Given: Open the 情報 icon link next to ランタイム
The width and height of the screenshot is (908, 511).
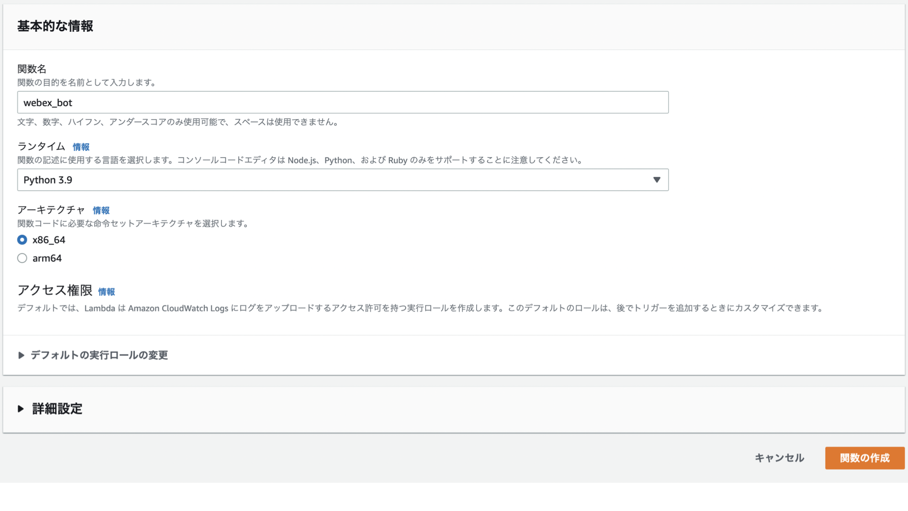Looking at the screenshot, I should click(x=81, y=147).
